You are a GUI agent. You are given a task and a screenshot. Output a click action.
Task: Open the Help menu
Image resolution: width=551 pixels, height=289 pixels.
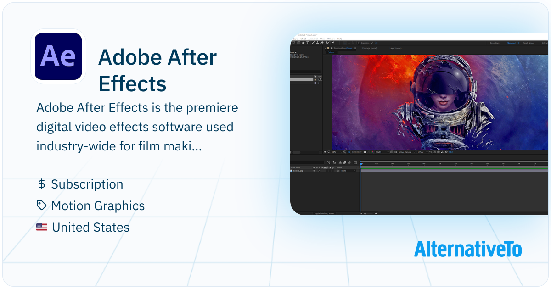click(x=340, y=39)
